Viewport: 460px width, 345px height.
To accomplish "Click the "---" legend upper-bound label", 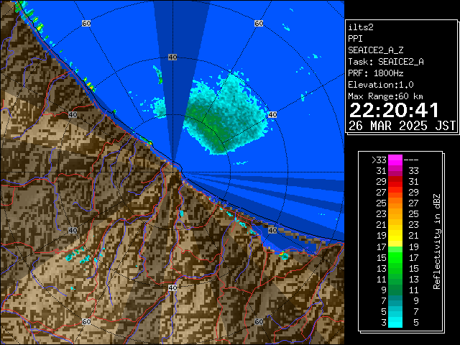I will click(x=411, y=160).
